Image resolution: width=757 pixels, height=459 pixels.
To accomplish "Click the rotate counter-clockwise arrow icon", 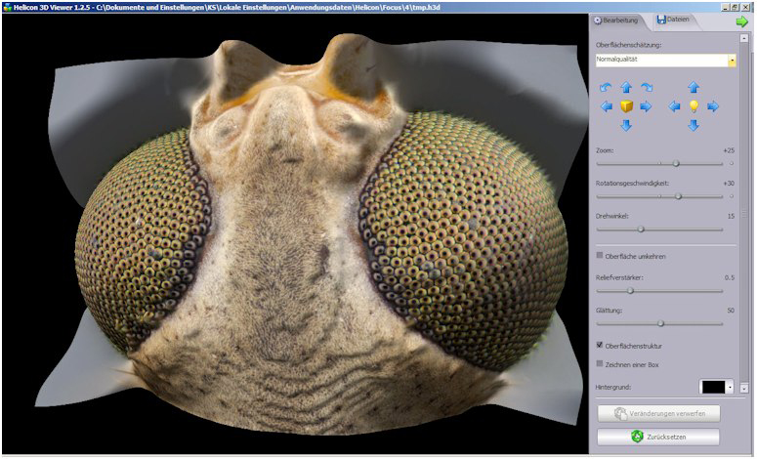I will [607, 88].
